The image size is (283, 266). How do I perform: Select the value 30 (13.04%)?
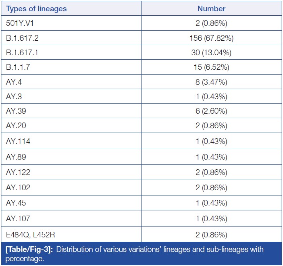[x=211, y=53]
